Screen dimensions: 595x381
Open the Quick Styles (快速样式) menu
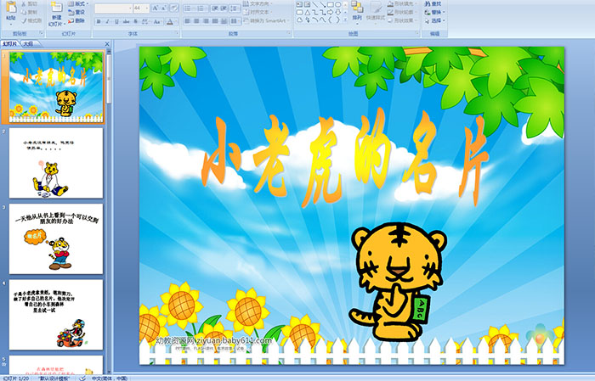coord(376,12)
